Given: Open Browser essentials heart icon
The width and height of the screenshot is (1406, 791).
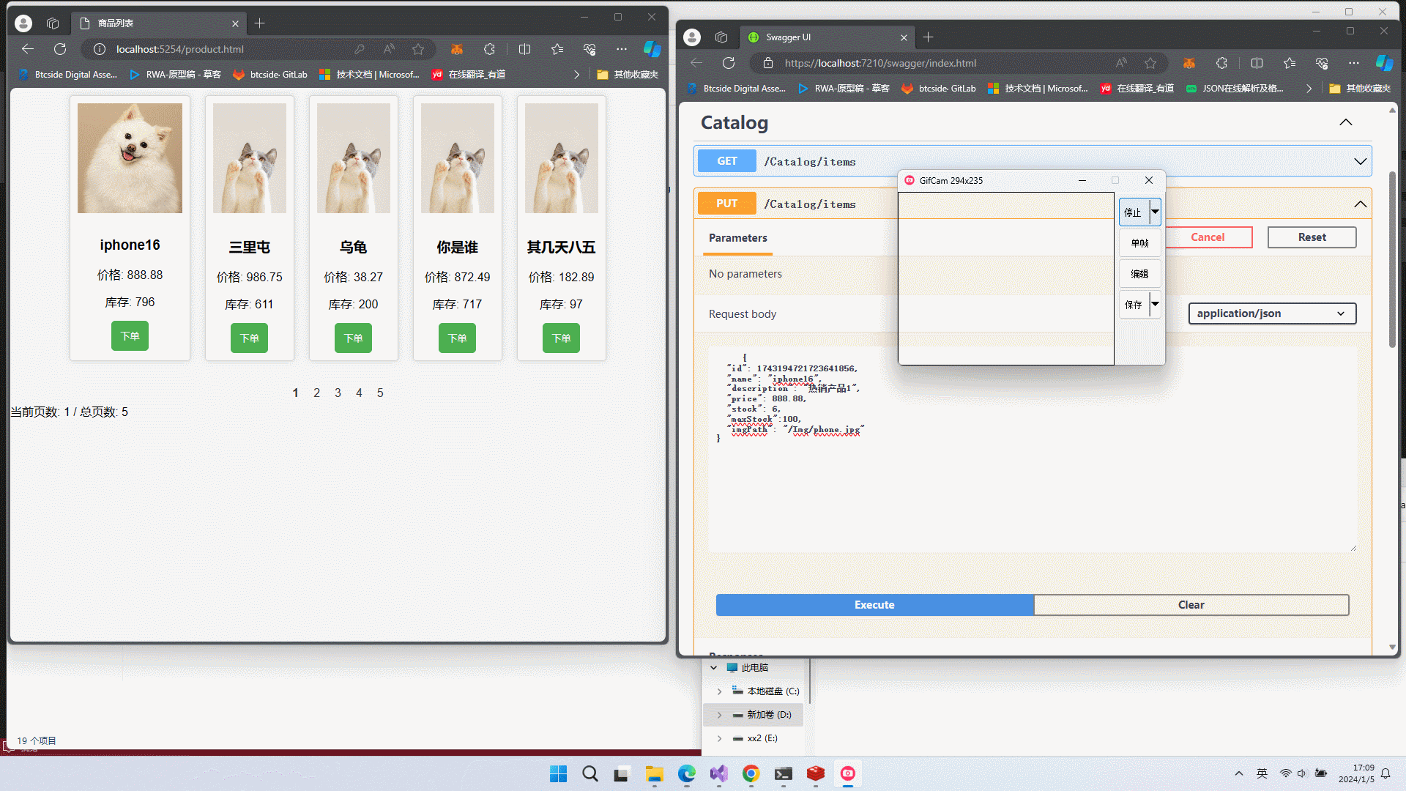Looking at the screenshot, I should pos(1322,63).
